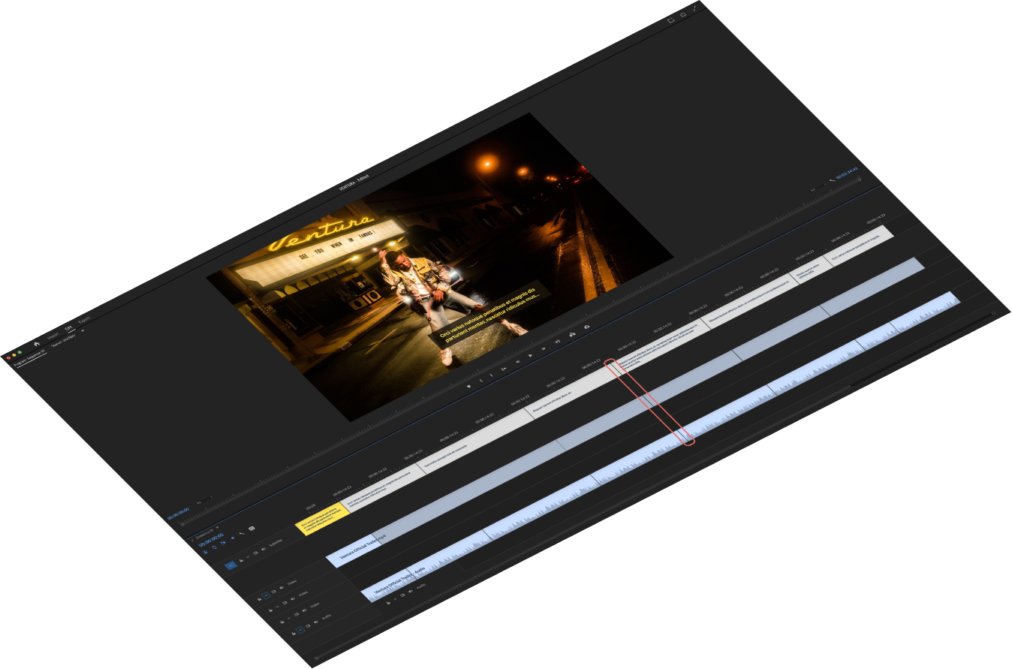Viewport: 1012px width, 669px height.
Task: Click the 00:00 timeline ruler start label
Action: click(311, 506)
